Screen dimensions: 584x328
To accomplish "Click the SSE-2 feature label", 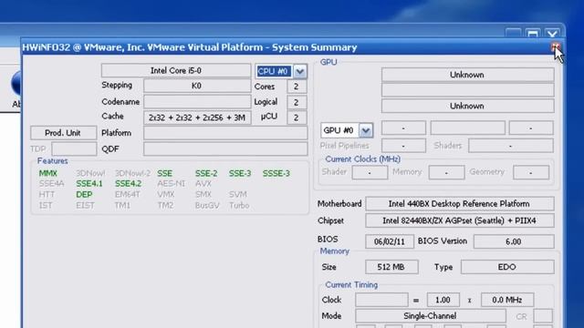I will tap(206, 173).
